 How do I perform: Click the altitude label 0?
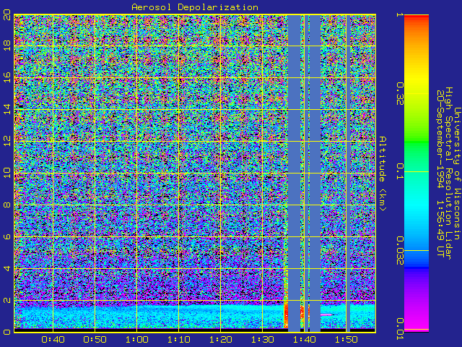click(6, 332)
